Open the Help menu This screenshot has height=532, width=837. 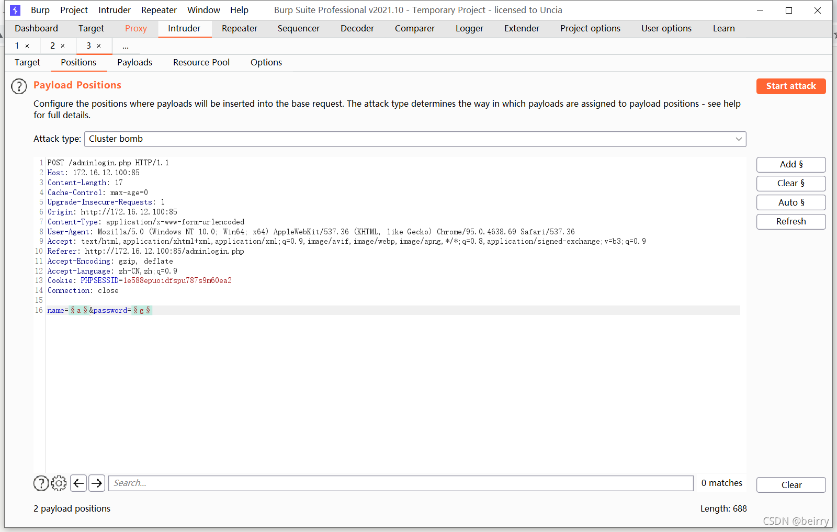pos(239,10)
